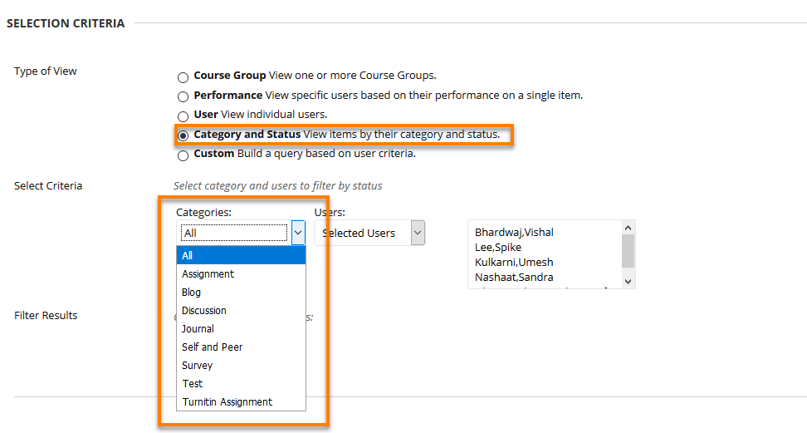The width and height of the screenshot is (807, 433).
Task: Collapse the Categories dropdown arrow
Action: pos(298,233)
